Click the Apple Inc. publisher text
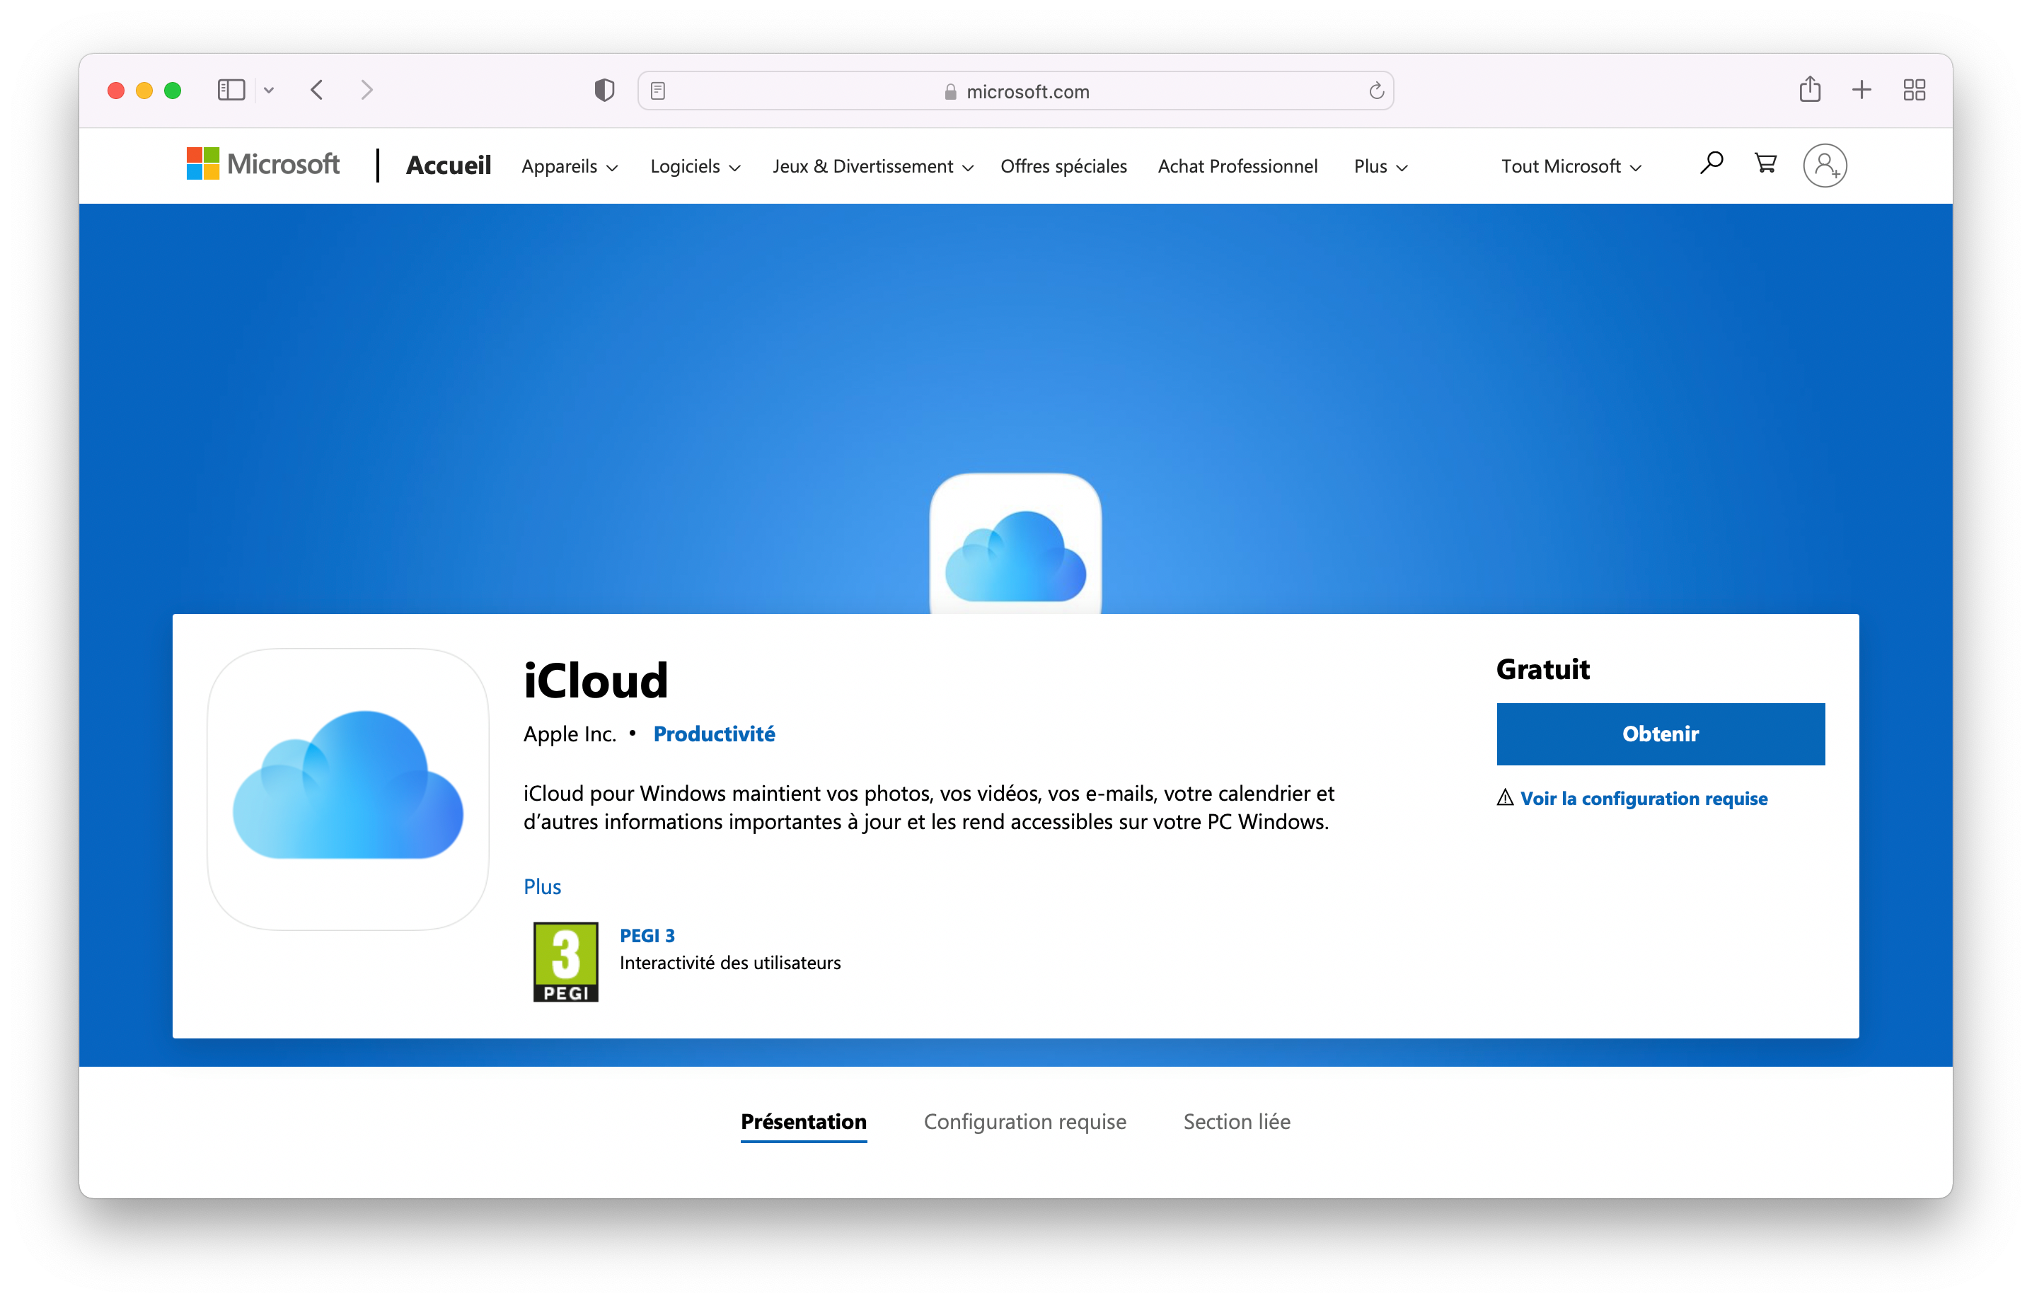Viewport: 2032px width, 1303px height. (570, 734)
